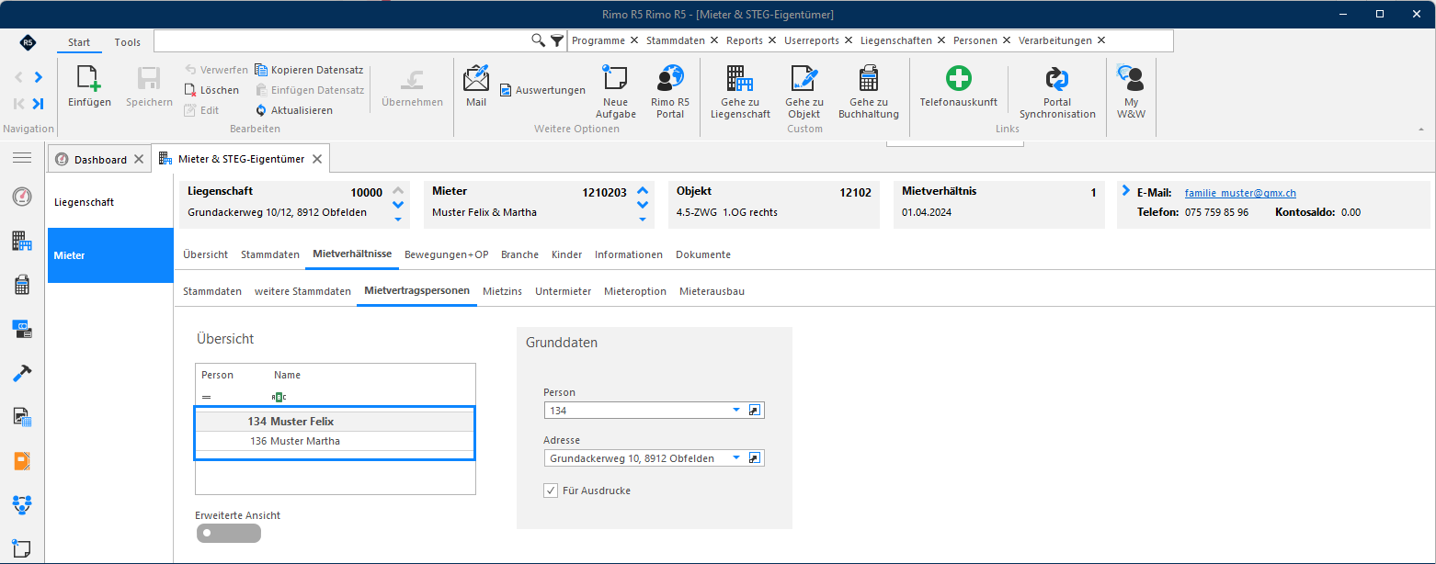Viewport: 1436px width, 564px height.
Task: Open the calculator sidebar icon
Action: click(x=22, y=285)
